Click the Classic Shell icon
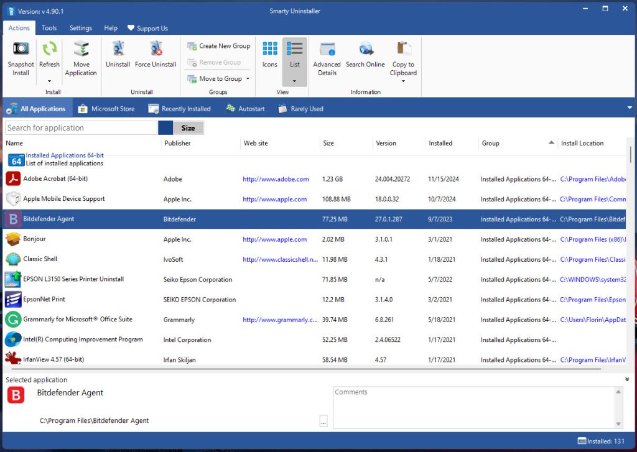The width and height of the screenshot is (637, 452). (x=13, y=259)
